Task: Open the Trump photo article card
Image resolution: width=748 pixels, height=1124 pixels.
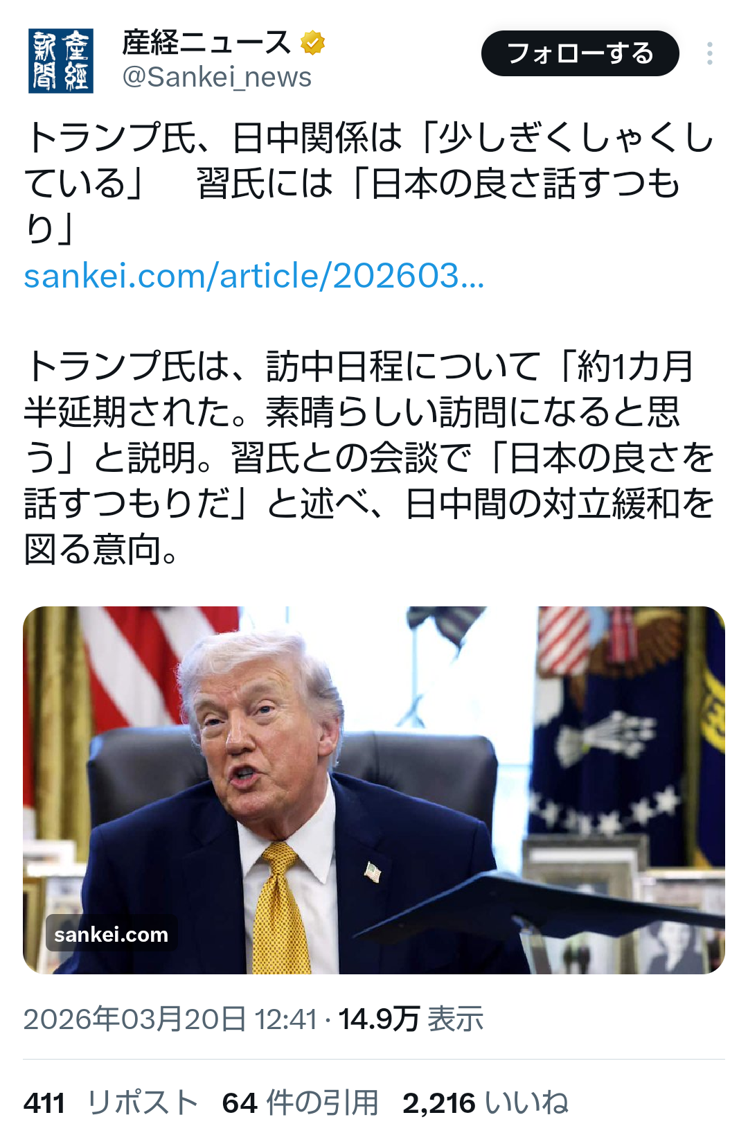Action: tap(374, 790)
